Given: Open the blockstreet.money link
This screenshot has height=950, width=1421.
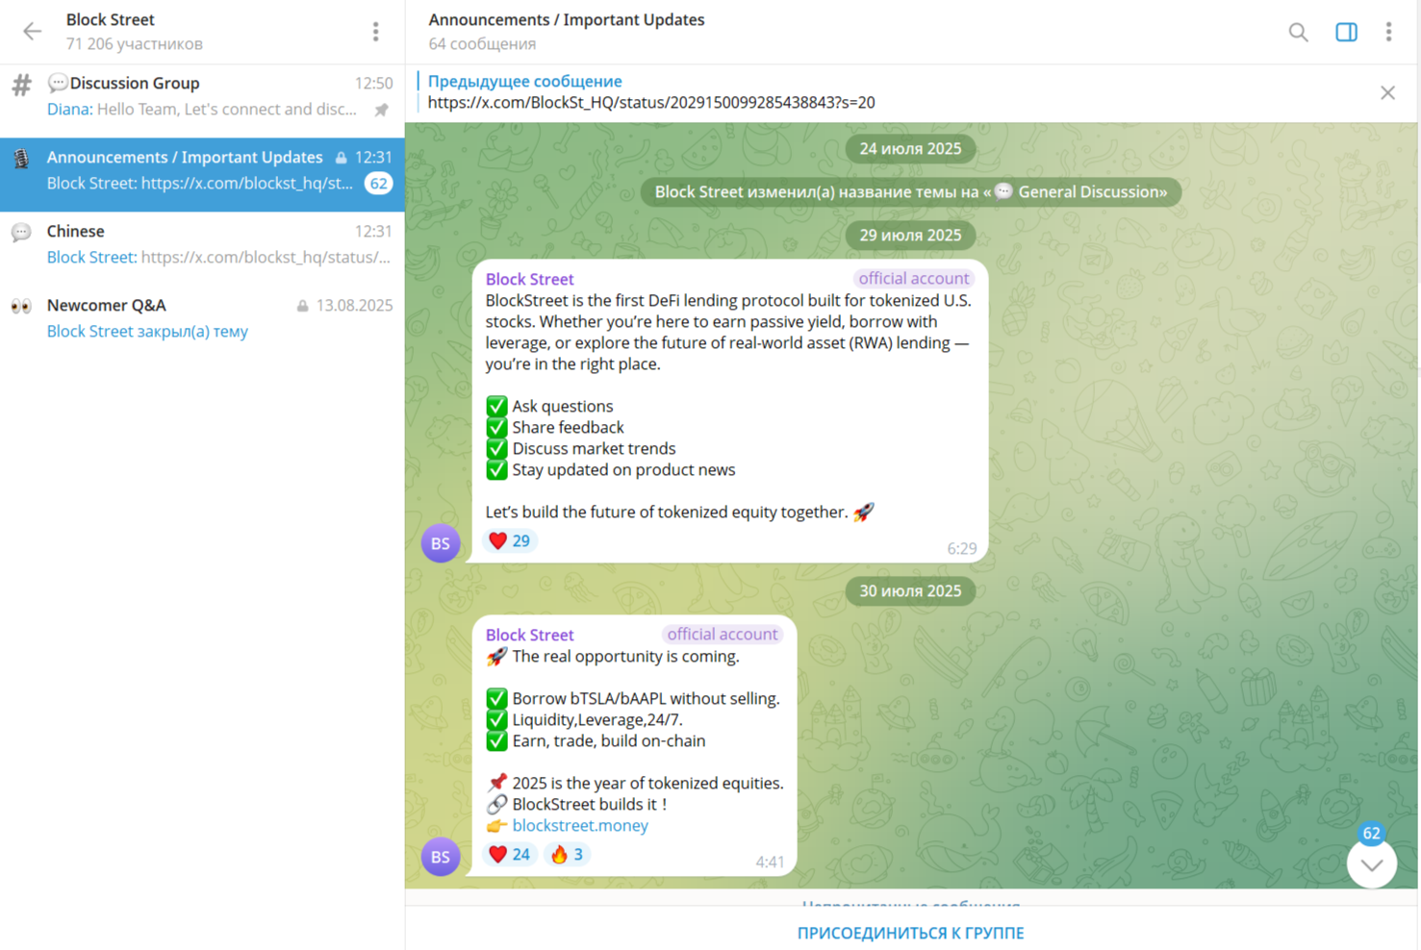Looking at the screenshot, I should point(580,825).
